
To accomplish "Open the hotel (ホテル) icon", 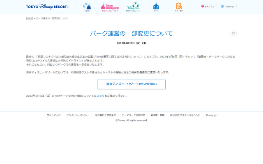I will click(156, 7).
